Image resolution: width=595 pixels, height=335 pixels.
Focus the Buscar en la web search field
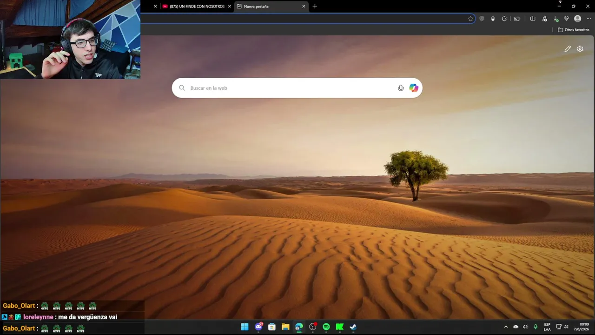[297, 88]
